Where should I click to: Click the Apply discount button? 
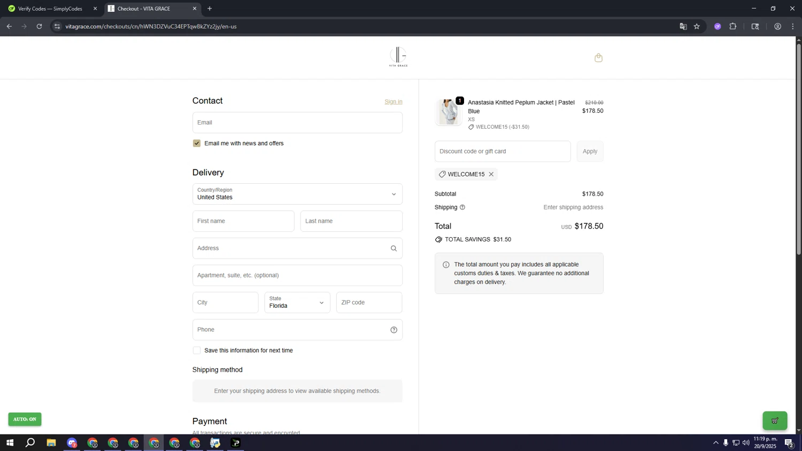coord(590,151)
